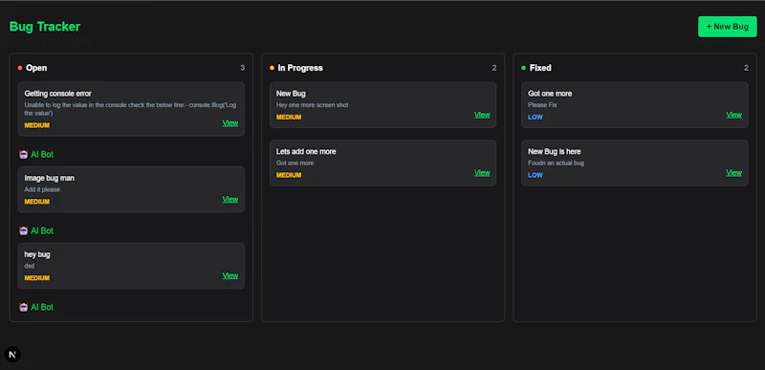This screenshot has width=765, height=370.
Task: Open the Next.js dev indicator icon
Action: click(12, 354)
